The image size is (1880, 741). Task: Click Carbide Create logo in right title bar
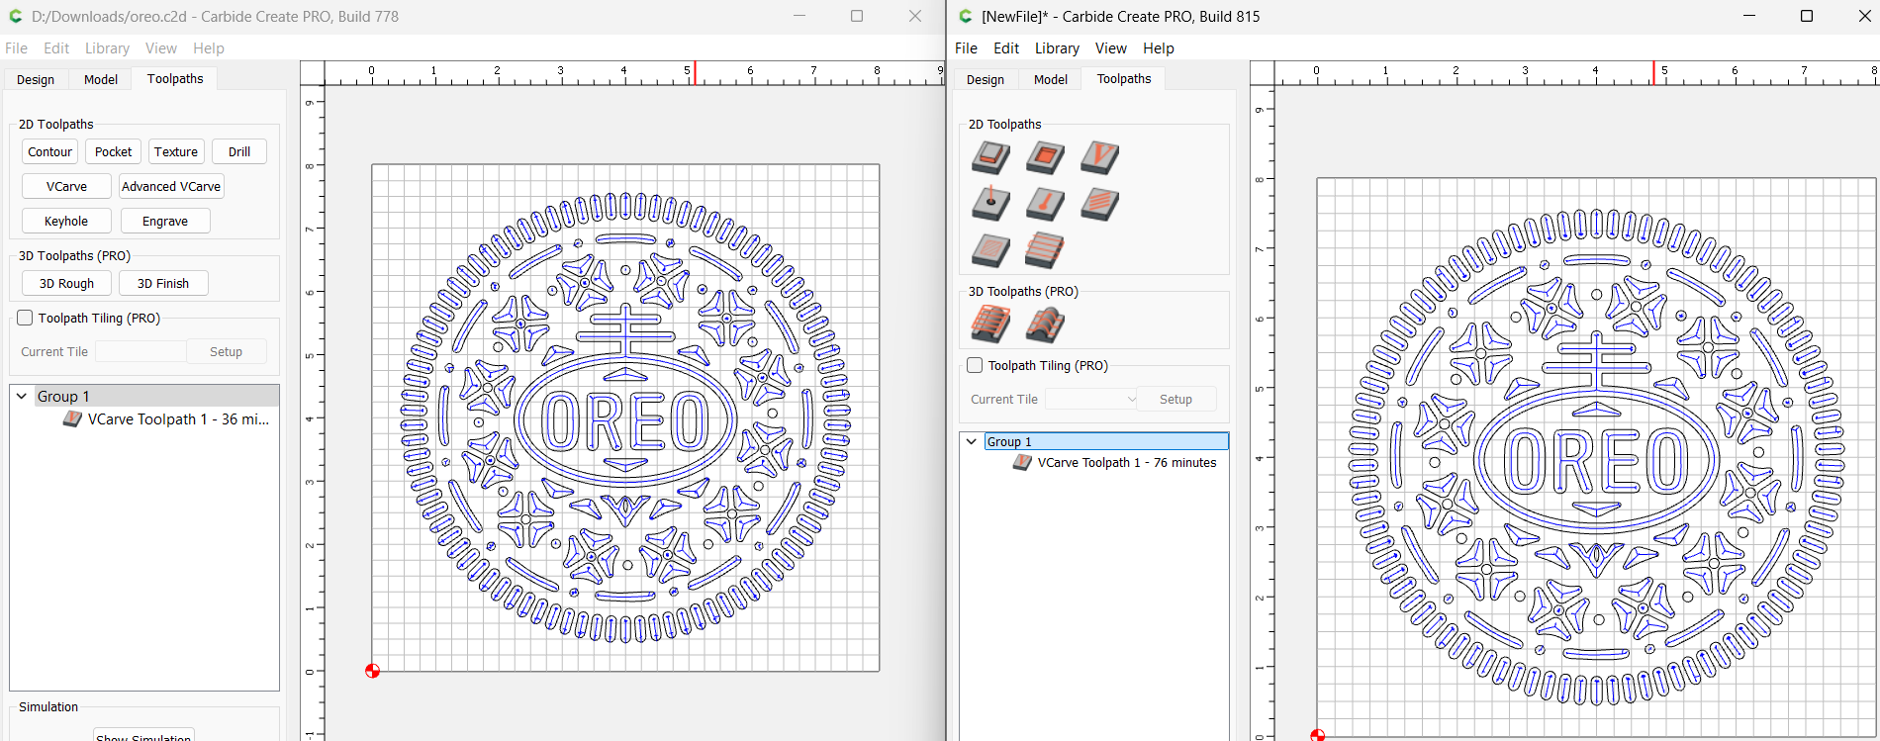pos(965,16)
